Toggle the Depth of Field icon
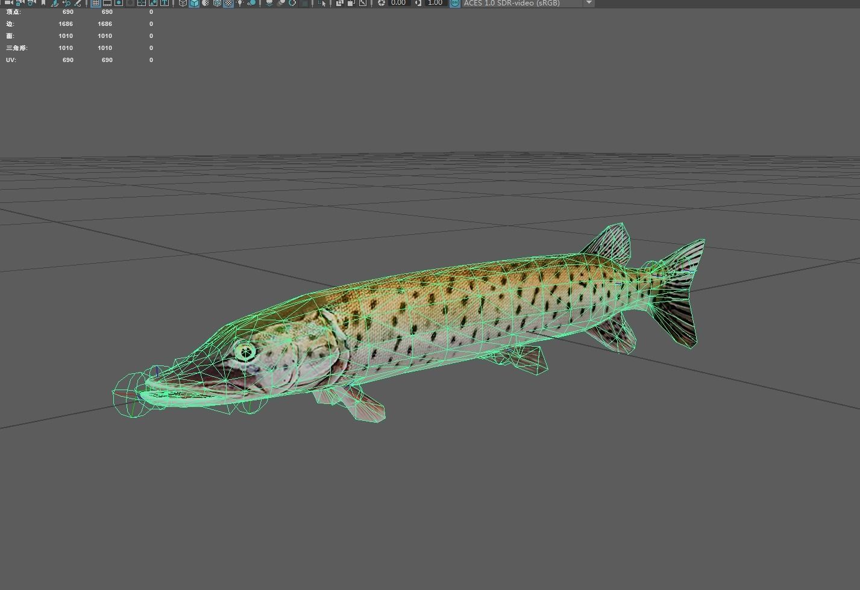860x590 pixels. (304, 3)
